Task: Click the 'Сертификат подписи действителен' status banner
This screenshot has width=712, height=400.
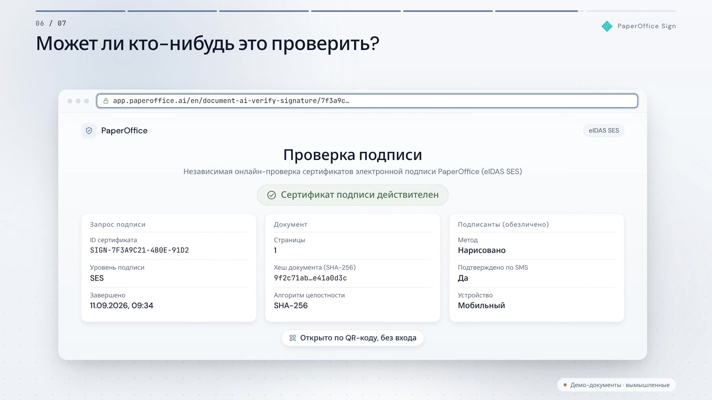Action: tap(352, 195)
